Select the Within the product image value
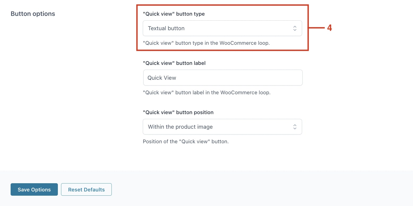The width and height of the screenshot is (413, 206). click(180, 127)
